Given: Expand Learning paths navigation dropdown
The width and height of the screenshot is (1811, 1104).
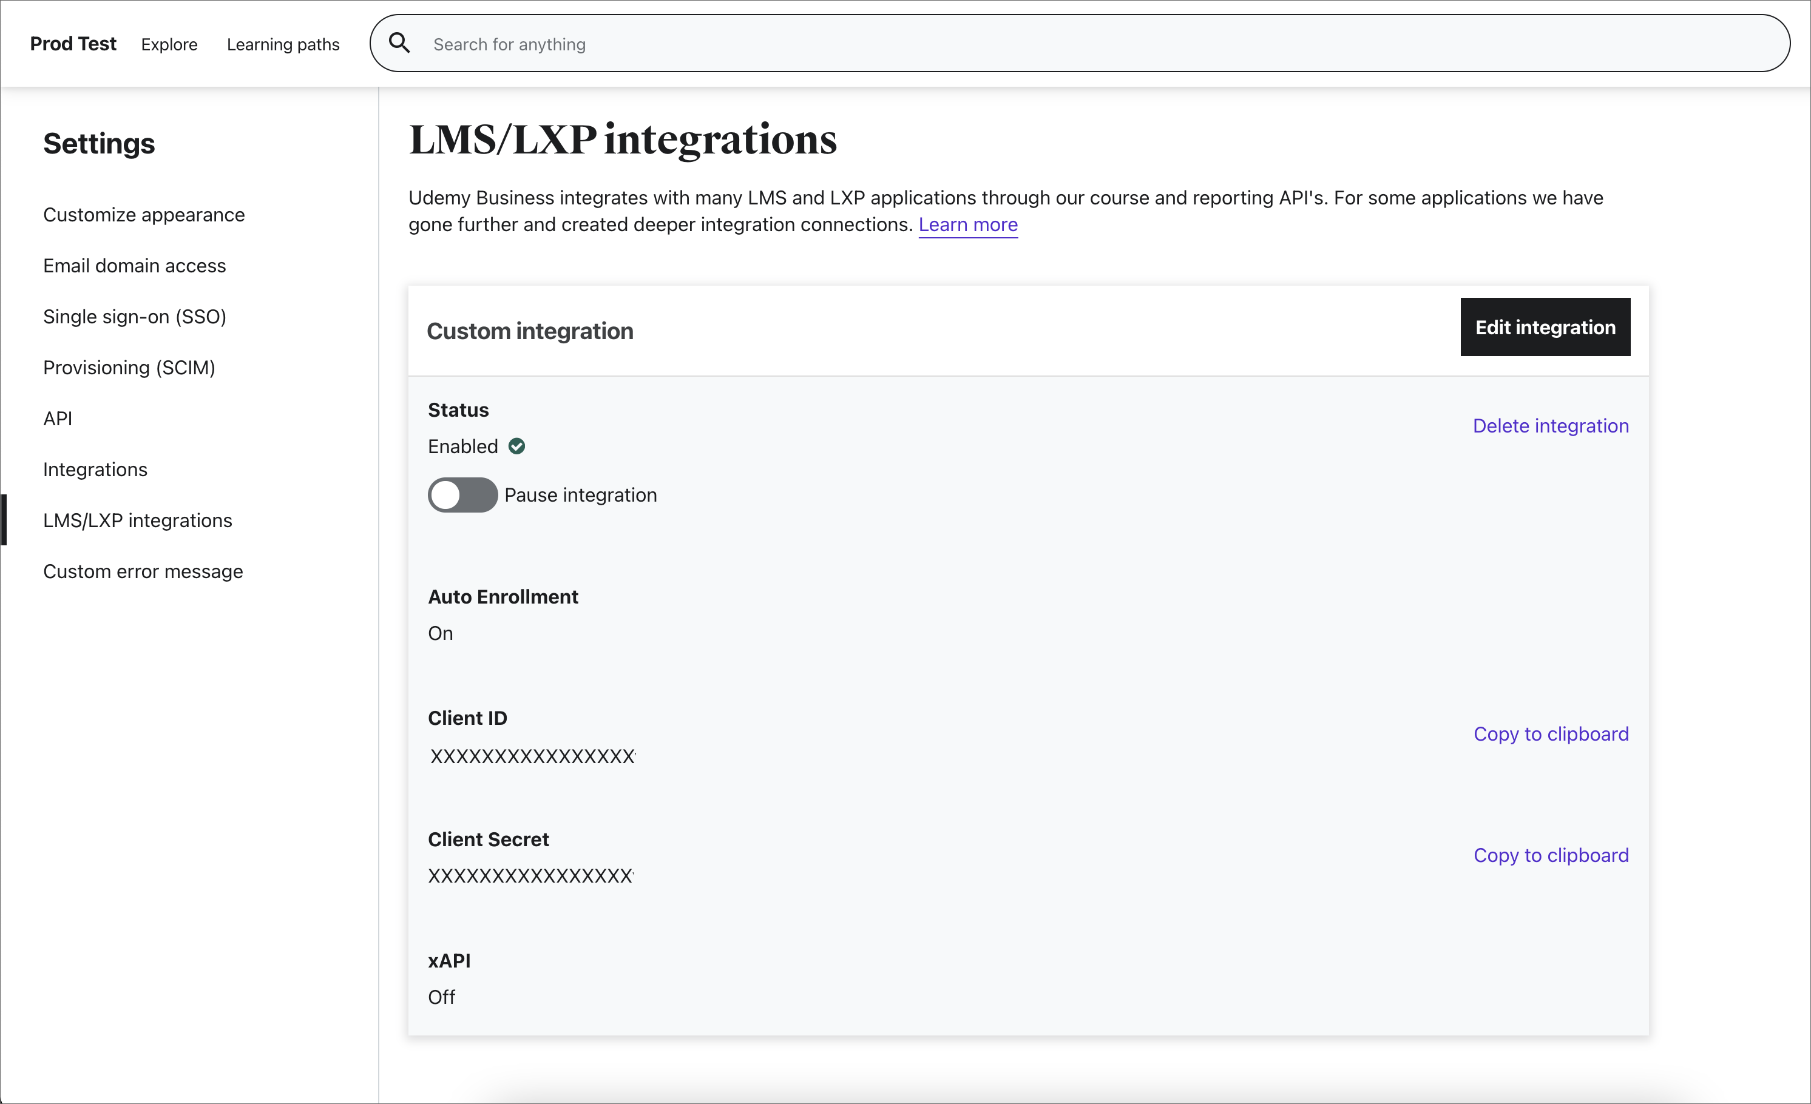Looking at the screenshot, I should point(283,44).
